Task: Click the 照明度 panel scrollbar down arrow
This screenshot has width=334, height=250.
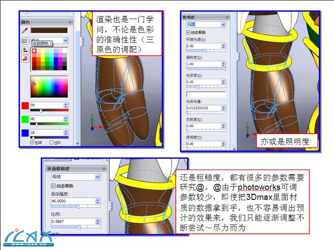Action: [234, 149]
